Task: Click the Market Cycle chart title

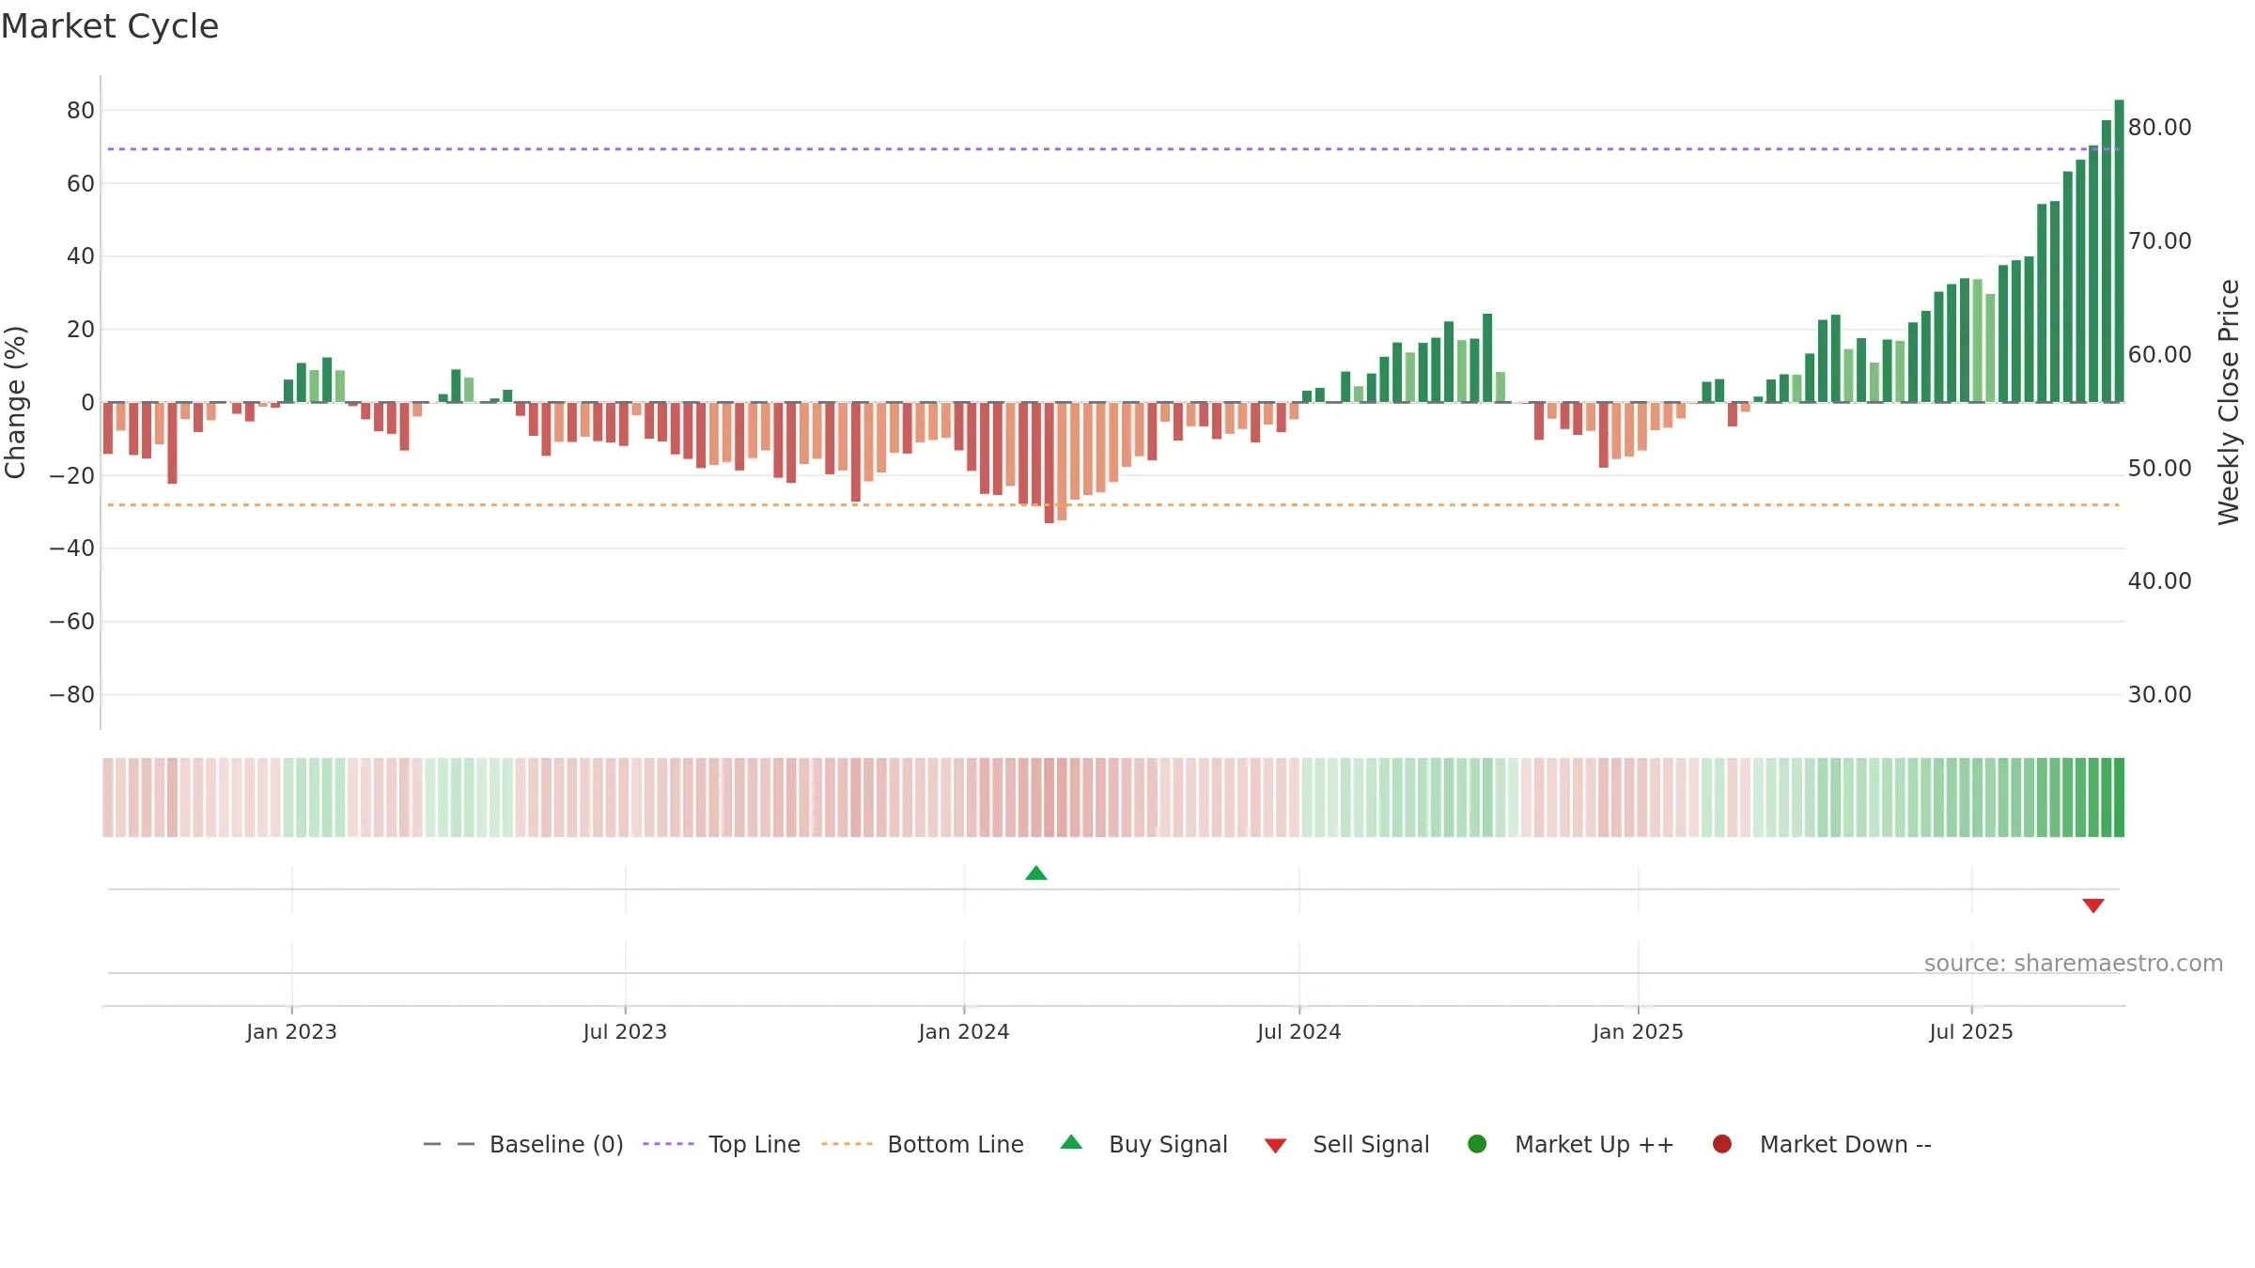Action: pyautogui.click(x=110, y=26)
